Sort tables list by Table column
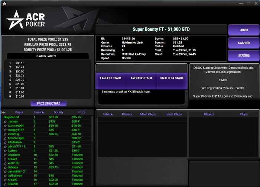Viewport: 260px width, 187px height. (x=108, y=114)
